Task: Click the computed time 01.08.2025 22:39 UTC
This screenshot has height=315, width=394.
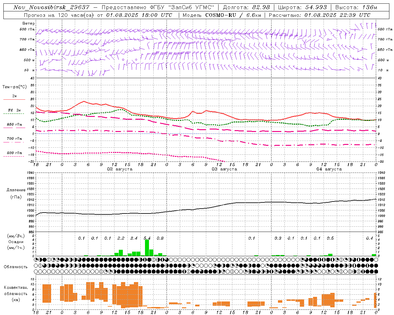Action: pyautogui.click(x=337, y=15)
